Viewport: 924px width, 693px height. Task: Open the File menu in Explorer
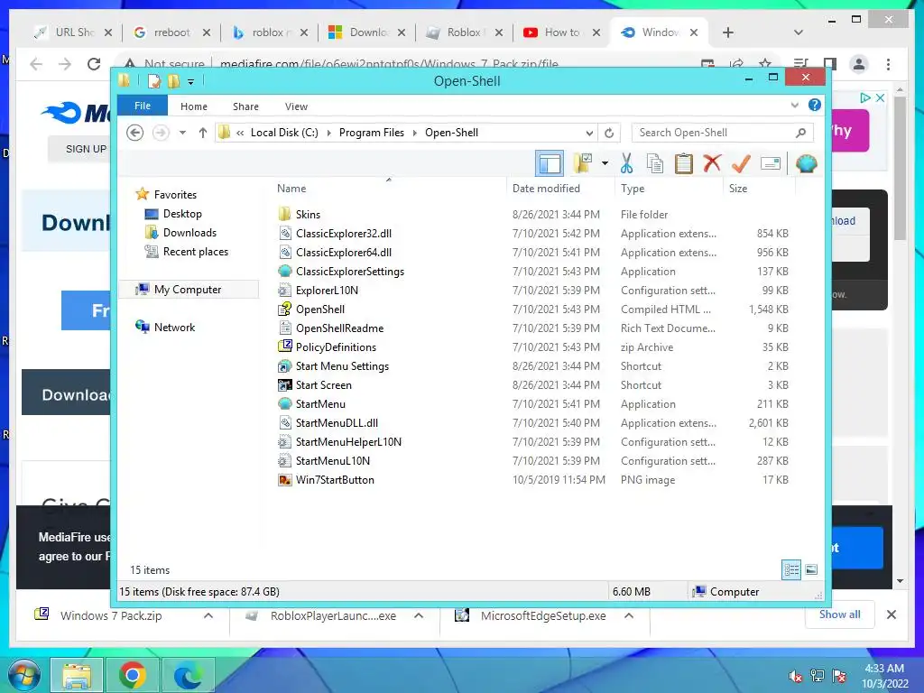[143, 106]
